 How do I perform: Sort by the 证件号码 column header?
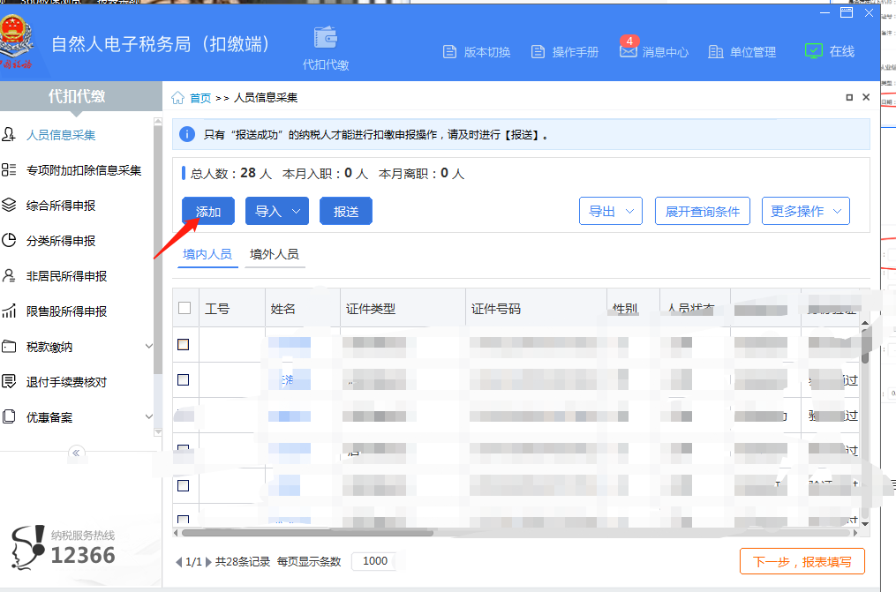pos(536,308)
